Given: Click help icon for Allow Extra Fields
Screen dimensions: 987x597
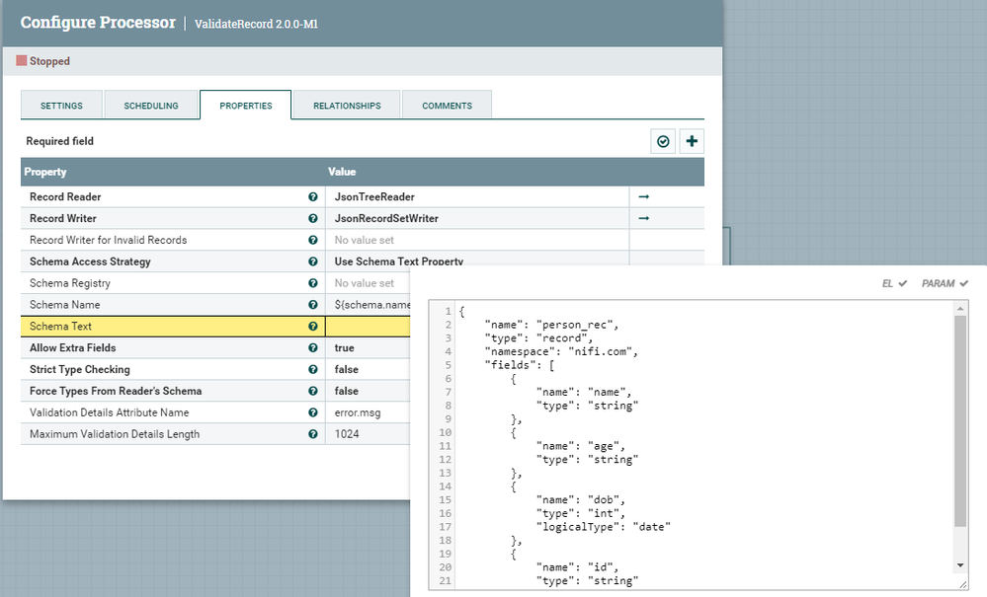Looking at the screenshot, I should (313, 348).
